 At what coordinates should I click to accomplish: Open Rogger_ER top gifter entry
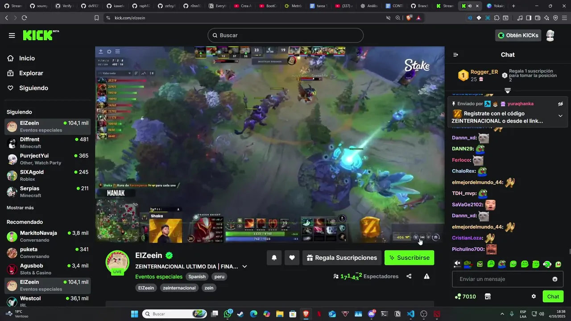(x=478, y=75)
